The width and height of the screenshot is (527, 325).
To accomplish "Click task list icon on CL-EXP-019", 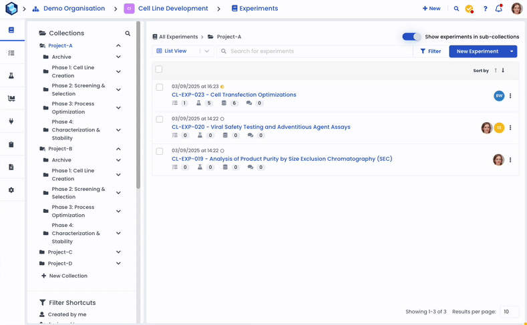I will (x=175, y=168).
